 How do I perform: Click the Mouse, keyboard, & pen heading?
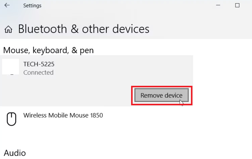click(48, 50)
